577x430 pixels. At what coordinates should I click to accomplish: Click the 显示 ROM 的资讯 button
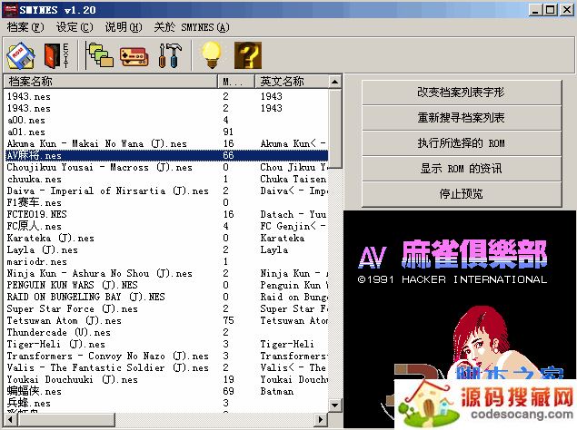click(x=461, y=169)
